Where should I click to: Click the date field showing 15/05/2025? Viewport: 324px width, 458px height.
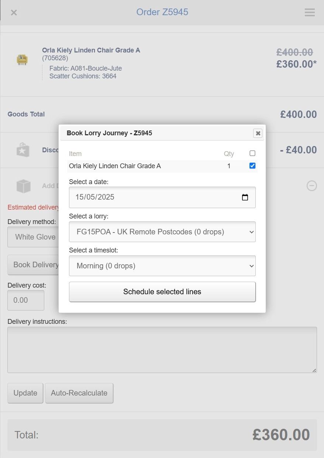148,197
